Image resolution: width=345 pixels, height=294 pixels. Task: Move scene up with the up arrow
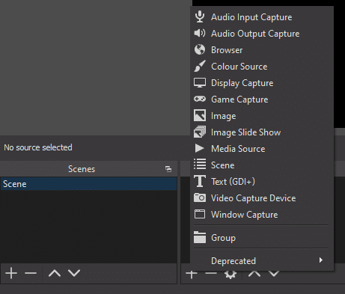[x=55, y=273]
